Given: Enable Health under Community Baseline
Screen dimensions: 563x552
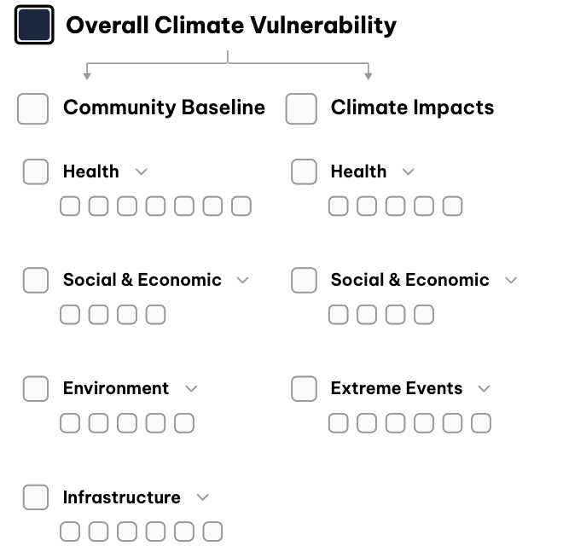Looking at the screenshot, I should [x=36, y=171].
